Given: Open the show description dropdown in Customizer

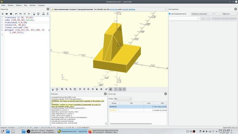Looking at the screenshot, I should (202, 14).
